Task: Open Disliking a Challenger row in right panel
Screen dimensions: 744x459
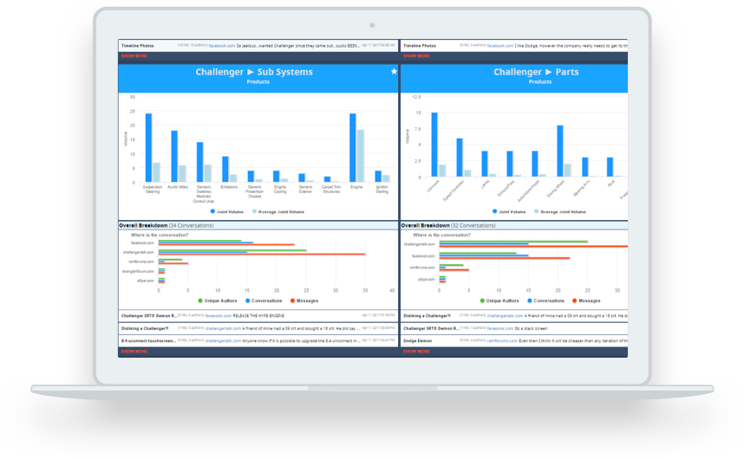Action: (514, 315)
